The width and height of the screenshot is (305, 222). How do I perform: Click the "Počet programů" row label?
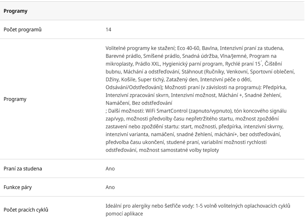click(22, 30)
